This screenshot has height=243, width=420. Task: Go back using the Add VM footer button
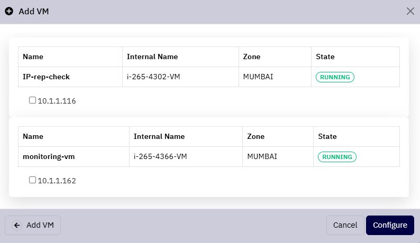click(x=33, y=226)
